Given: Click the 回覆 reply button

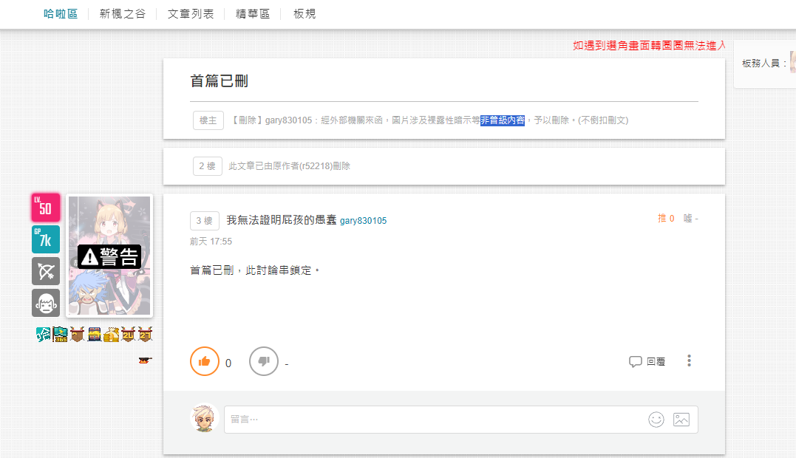Looking at the screenshot, I should coord(647,362).
